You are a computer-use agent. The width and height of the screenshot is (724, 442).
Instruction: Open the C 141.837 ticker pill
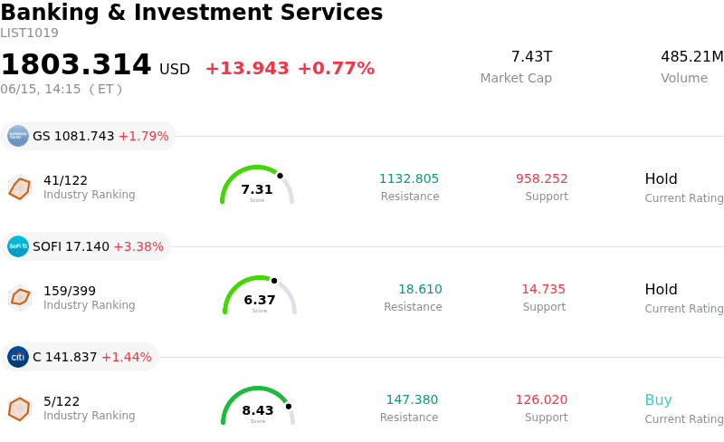[x=80, y=357]
